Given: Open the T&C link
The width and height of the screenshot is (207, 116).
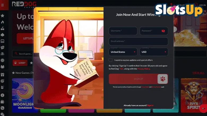Looking at the screenshot, I should click(x=122, y=69).
